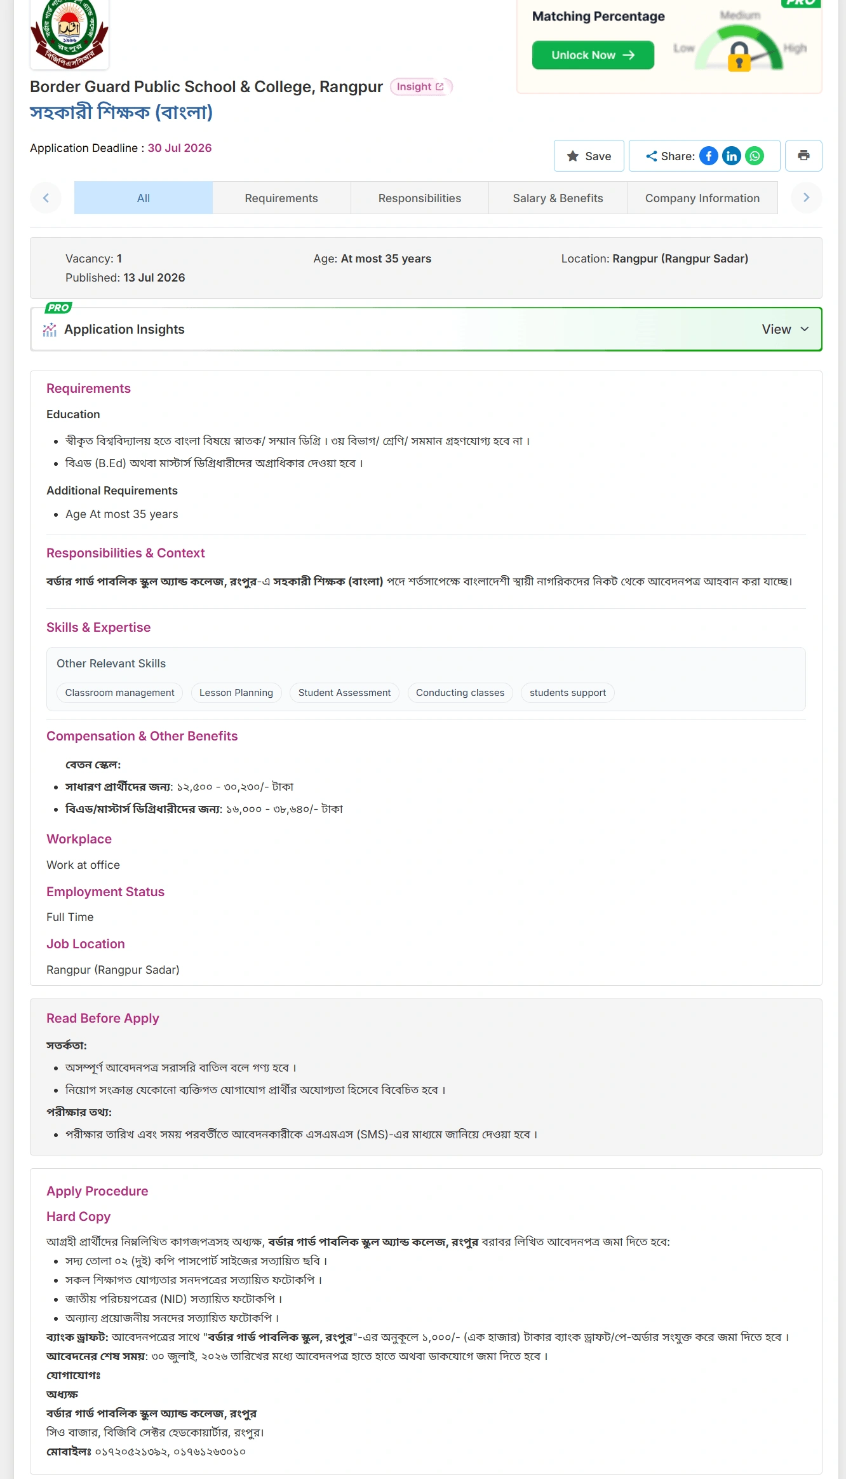Select the All tab

tap(144, 198)
